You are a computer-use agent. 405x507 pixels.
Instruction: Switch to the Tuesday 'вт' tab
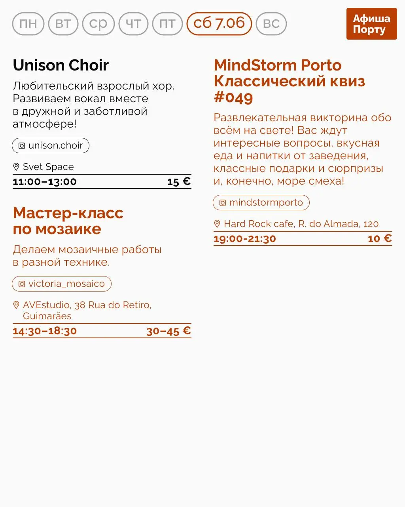pos(63,24)
